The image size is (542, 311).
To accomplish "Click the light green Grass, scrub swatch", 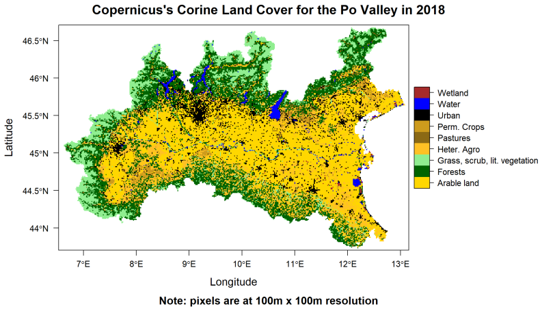I will coord(422,161).
